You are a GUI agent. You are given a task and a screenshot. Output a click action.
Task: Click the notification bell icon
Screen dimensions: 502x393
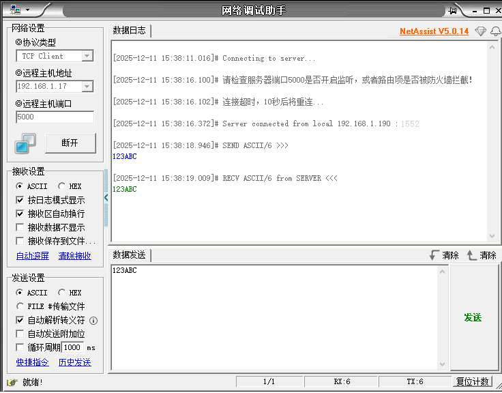point(495,31)
